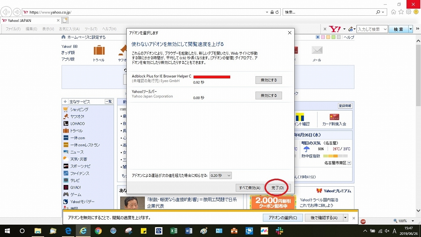This screenshot has width=421, height=237.
Task: Open the Home icon in the IE toolbar
Action: pos(393,12)
